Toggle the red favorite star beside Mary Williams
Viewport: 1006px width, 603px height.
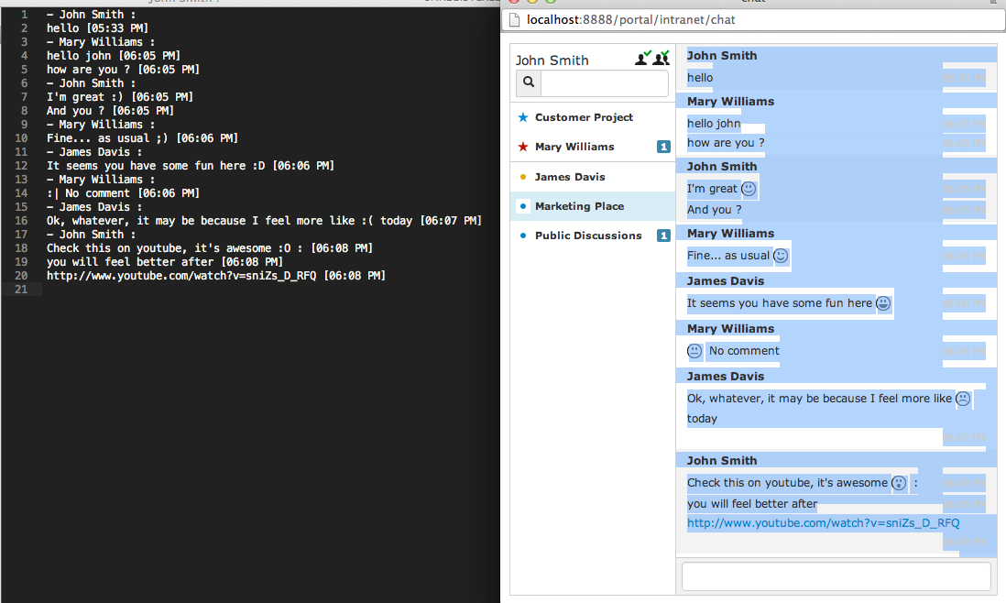click(523, 147)
